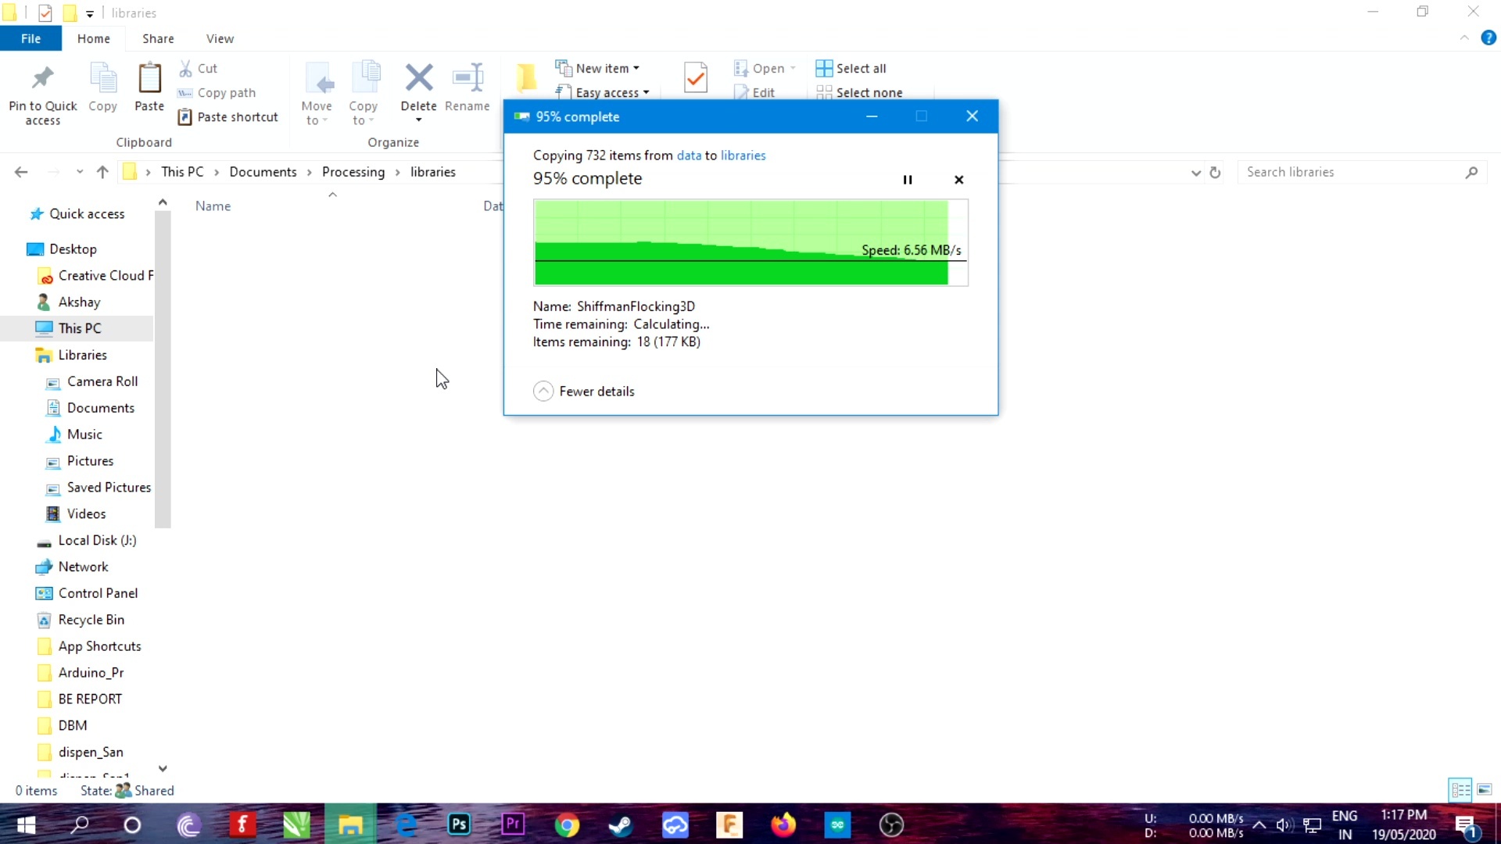Click the Paste icon in Clipboard group
1501x844 pixels.
[x=149, y=79]
